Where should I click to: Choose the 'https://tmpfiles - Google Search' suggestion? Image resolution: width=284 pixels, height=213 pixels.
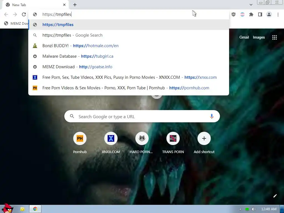[x=129, y=35]
